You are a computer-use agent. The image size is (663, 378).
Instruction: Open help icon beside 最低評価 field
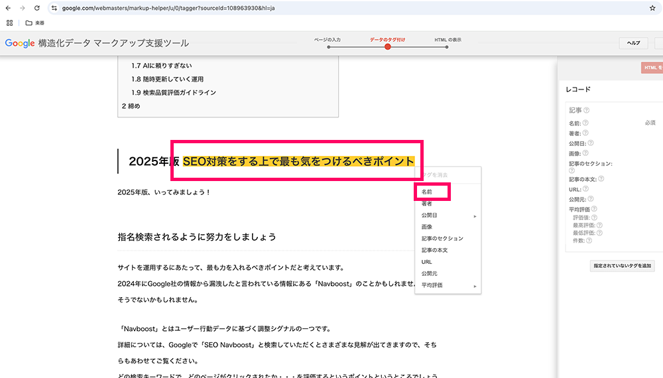[x=599, y=233]
